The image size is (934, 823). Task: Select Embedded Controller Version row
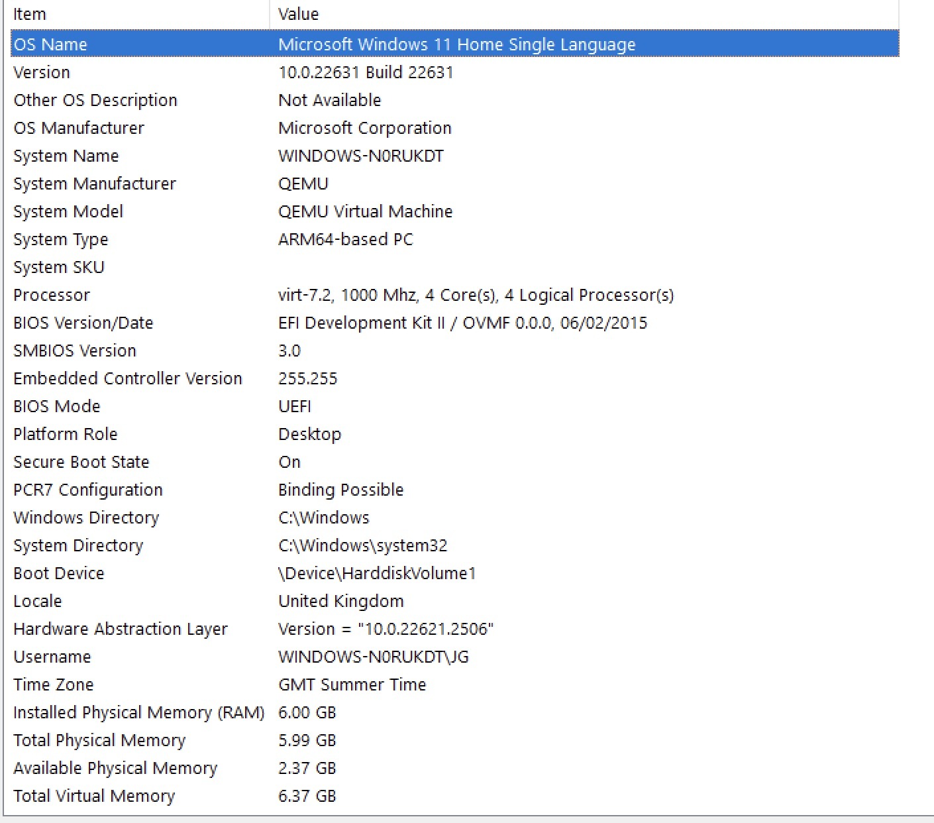pyautogui.click(x=455, y=378)
